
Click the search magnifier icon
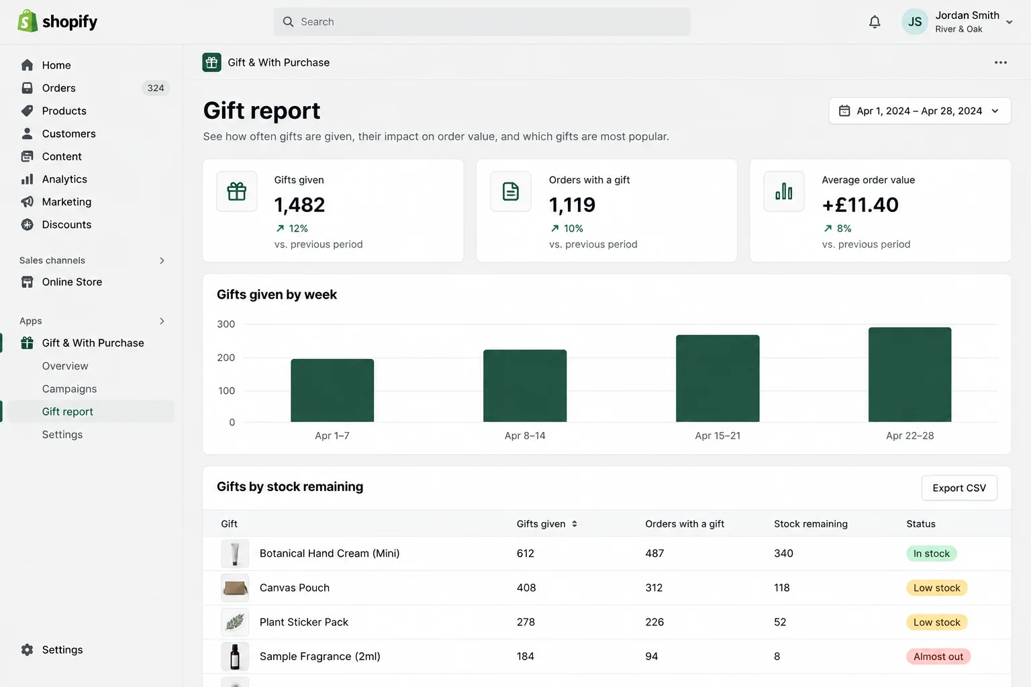[288, 21]
